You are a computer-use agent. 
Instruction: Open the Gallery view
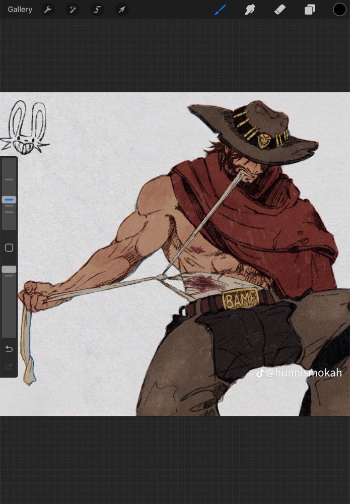click(x=20, y=9)
